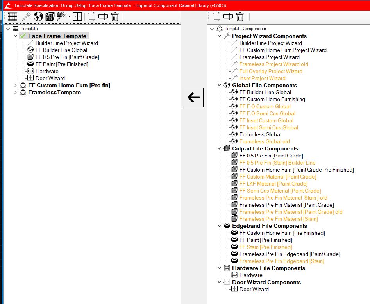
Task: Select FF Builder Line Global in left tree
Action: (x=61, y=50)
